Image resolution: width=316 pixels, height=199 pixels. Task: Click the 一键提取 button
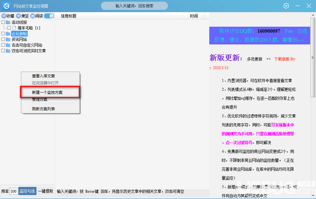[46, 191]
